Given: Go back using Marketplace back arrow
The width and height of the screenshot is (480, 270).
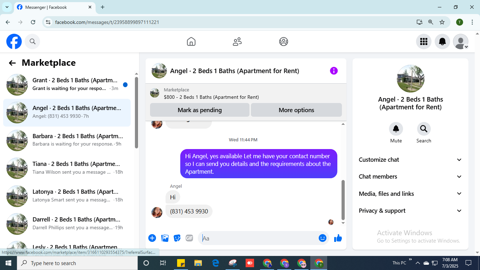Looking at the screenshot, I should (x=12, y=63).
